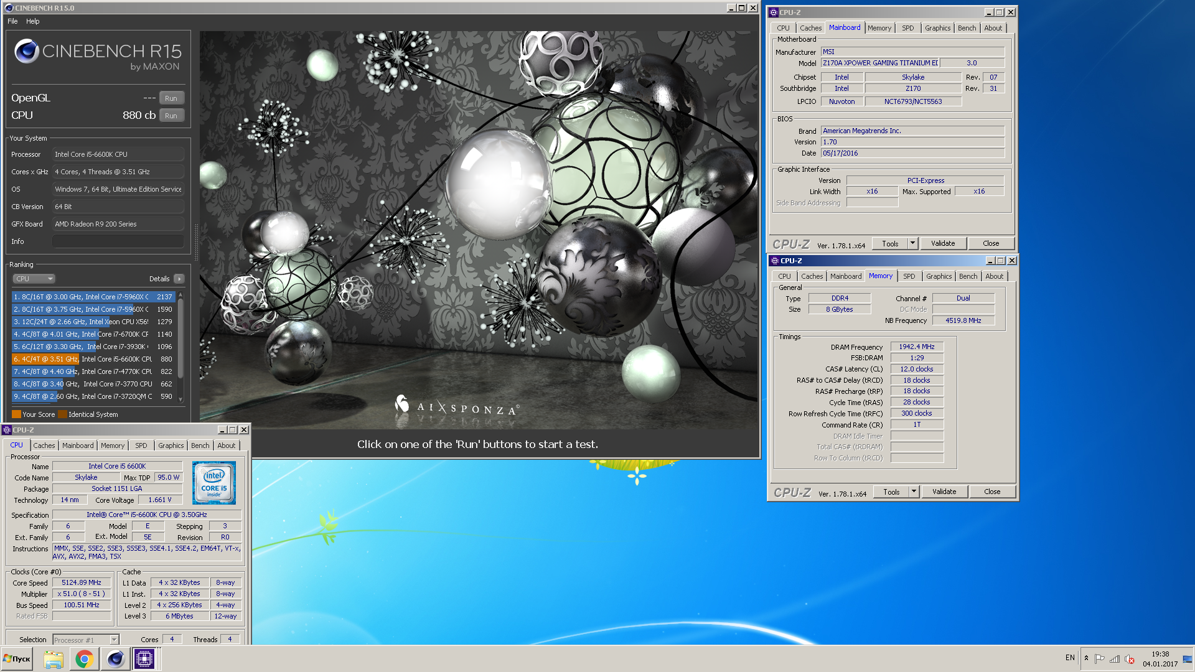This screenshot has width=1195, height=672.
Task: Click the NB Frequency value 4519.8 MHz
Action: (963, 321)
